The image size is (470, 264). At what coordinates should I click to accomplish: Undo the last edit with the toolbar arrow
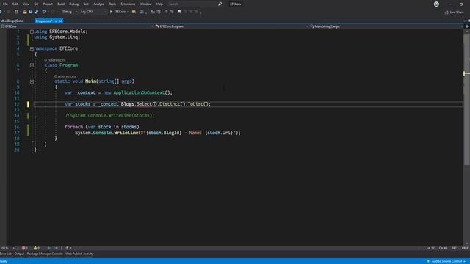click(44, 12)
